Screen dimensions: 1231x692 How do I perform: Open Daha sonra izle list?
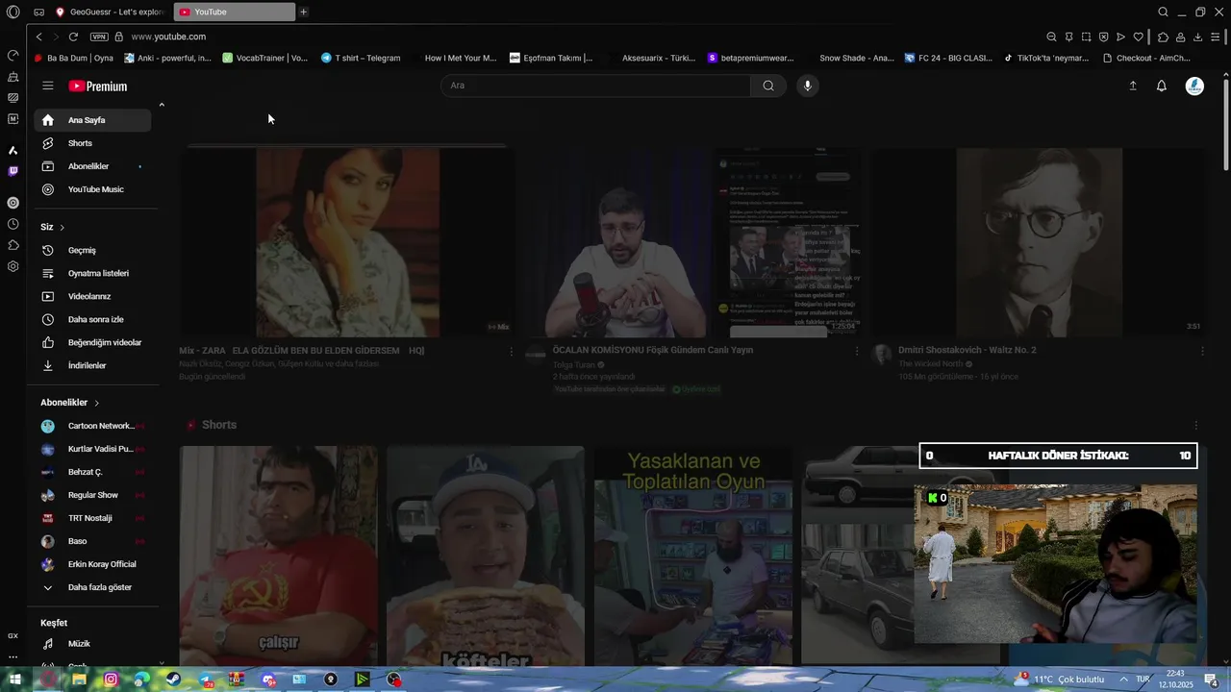(x=92, y=319)
